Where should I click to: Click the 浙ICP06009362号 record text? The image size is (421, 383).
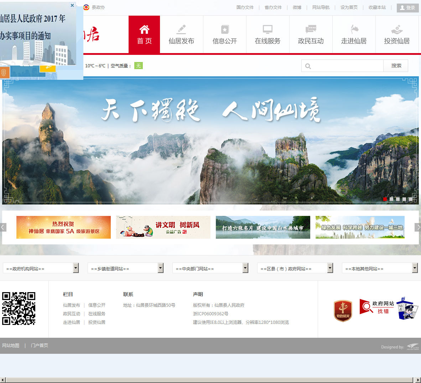click(210, 314)
